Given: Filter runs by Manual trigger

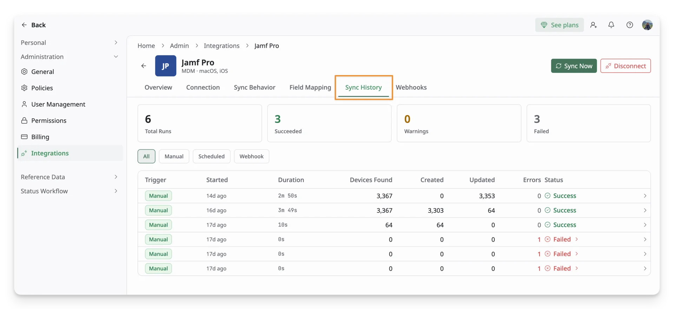Looking at the screenshot, I should coord(174,156).
